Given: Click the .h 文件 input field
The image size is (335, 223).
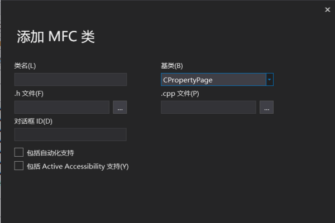Looking at the screenshot, I should pos(61,107).
